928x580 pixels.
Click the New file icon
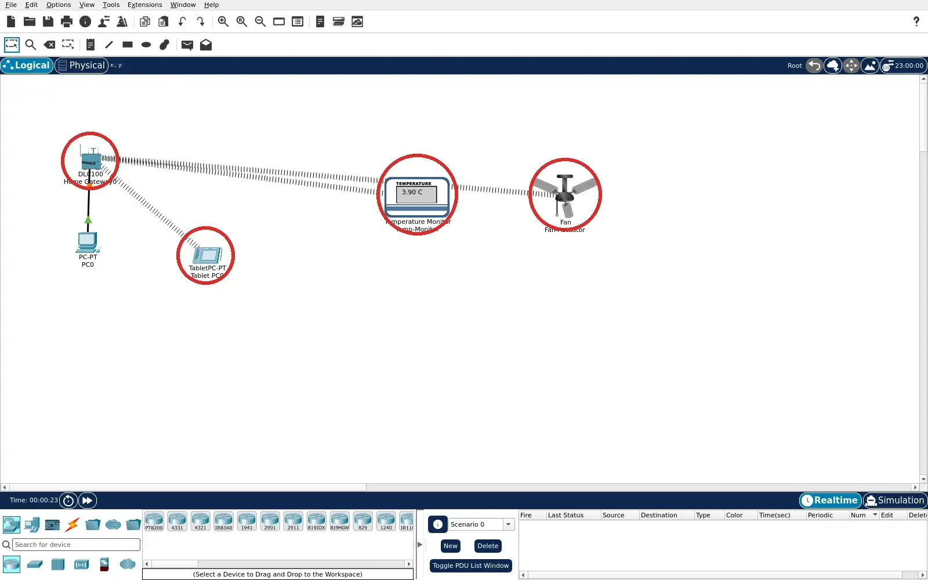coord(11,21)
